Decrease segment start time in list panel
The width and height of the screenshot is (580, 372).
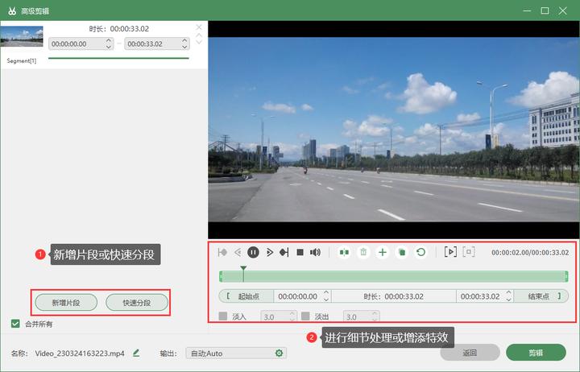[109, 47]
